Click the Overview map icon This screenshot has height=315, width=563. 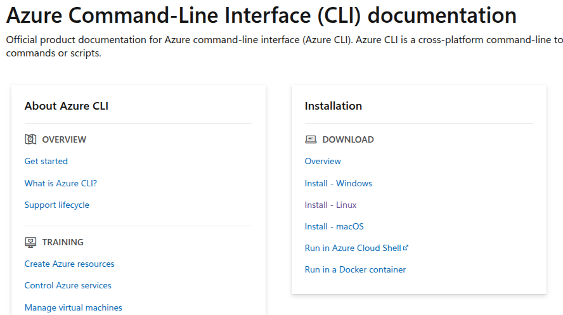coord(30,139)
